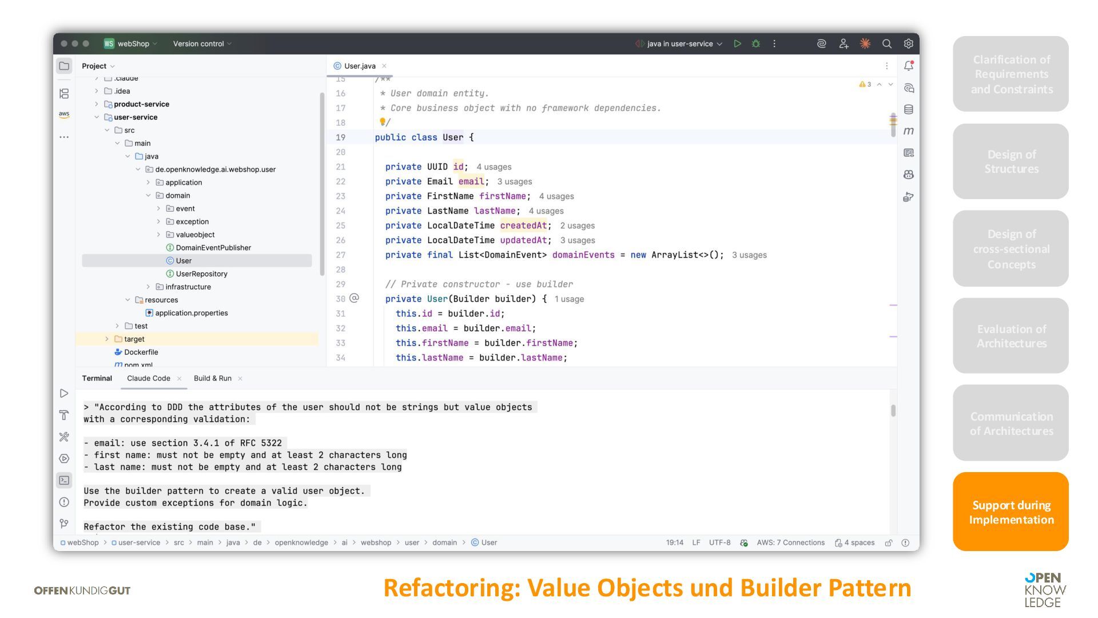Open the Maven tool window icon
This screenshot has height=618, width=1098.
click(x=908, y=131)
